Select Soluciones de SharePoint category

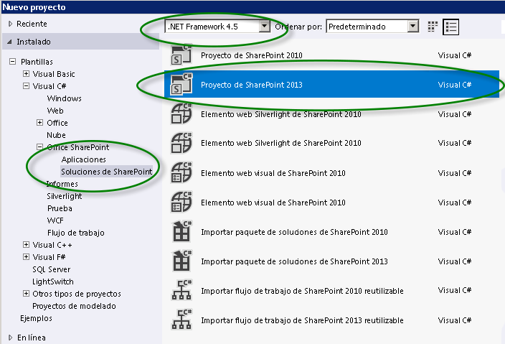point(107,172)
